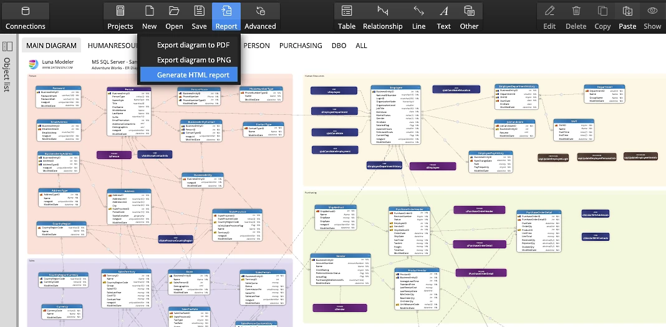Viewport: 666px width, 327px height.
Task: Switch to the DBO diagram tab
Action: (339, 46)
